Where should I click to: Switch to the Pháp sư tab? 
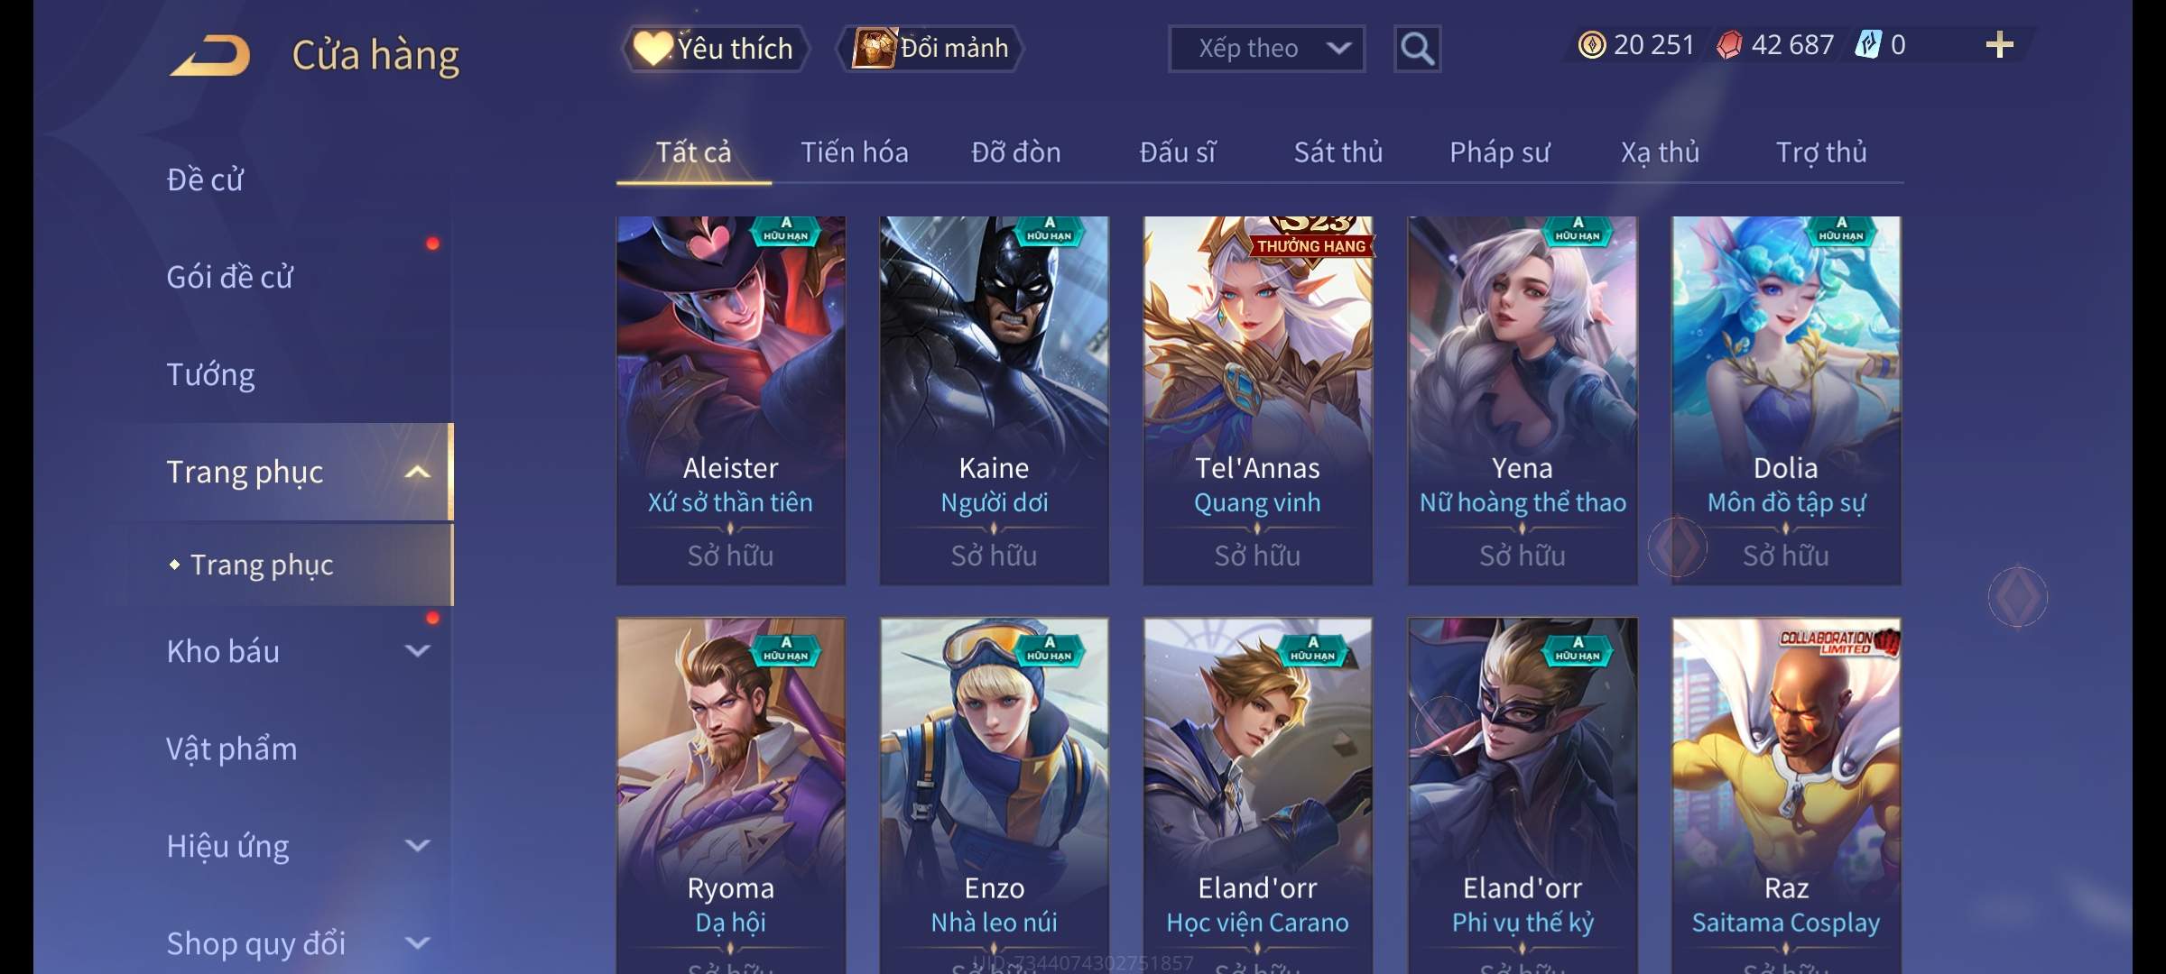[1499, 152]
